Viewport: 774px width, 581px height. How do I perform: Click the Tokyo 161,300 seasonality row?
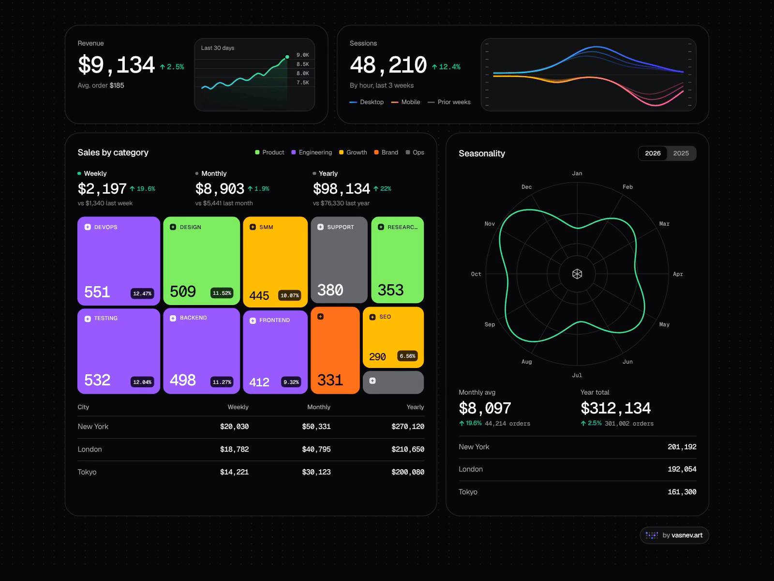tap(578, 492)
